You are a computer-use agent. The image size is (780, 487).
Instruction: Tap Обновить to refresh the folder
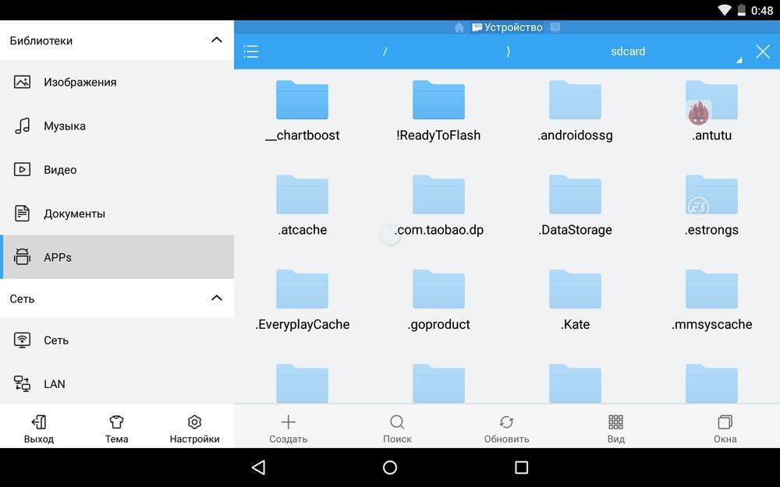tap(506, 429)
